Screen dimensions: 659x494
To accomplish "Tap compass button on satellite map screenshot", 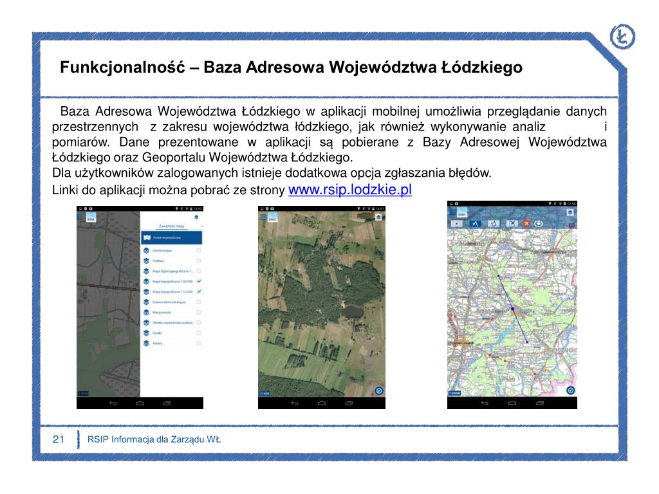I will tap(378, 390).
